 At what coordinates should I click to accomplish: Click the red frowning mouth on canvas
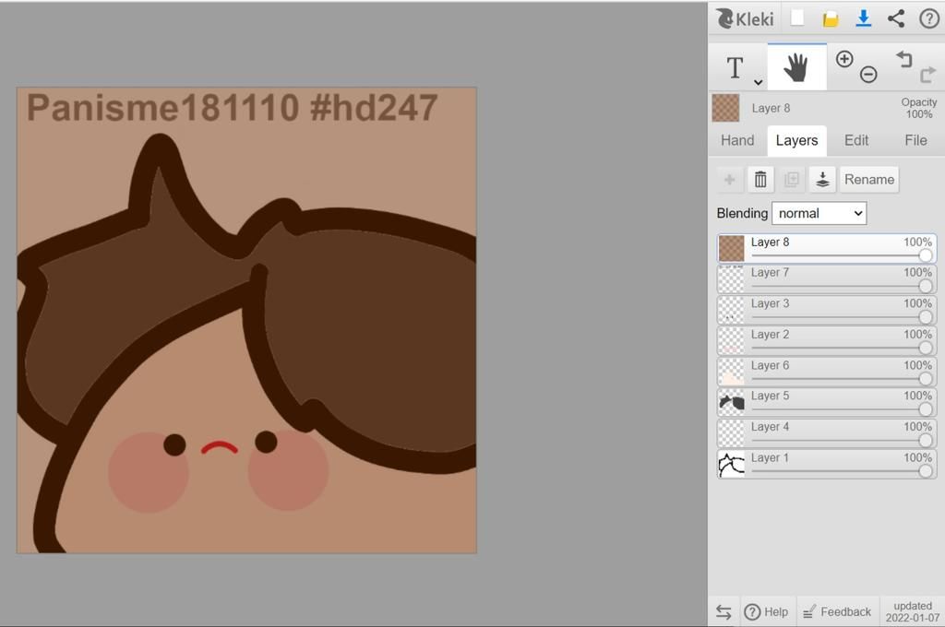tap(220, 447)
